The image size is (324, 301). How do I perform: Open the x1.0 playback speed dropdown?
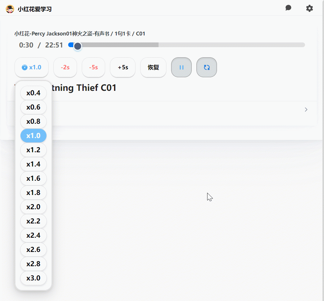(x=32, y=67)
